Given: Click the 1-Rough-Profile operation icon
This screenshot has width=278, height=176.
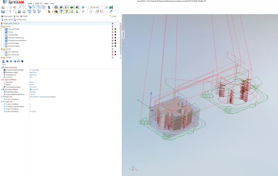Looking at the screenshot, I should [x=6, y=29].
